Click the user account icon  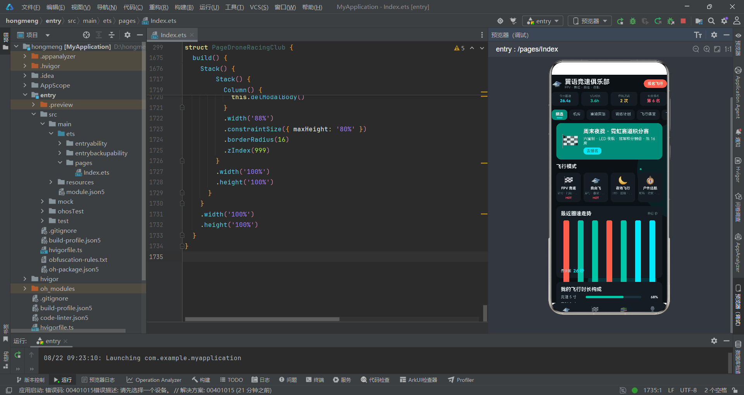click(x=737, y=21)
